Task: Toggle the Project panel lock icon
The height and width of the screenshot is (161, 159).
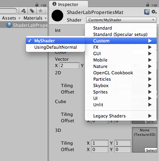Action: [37, 5]
